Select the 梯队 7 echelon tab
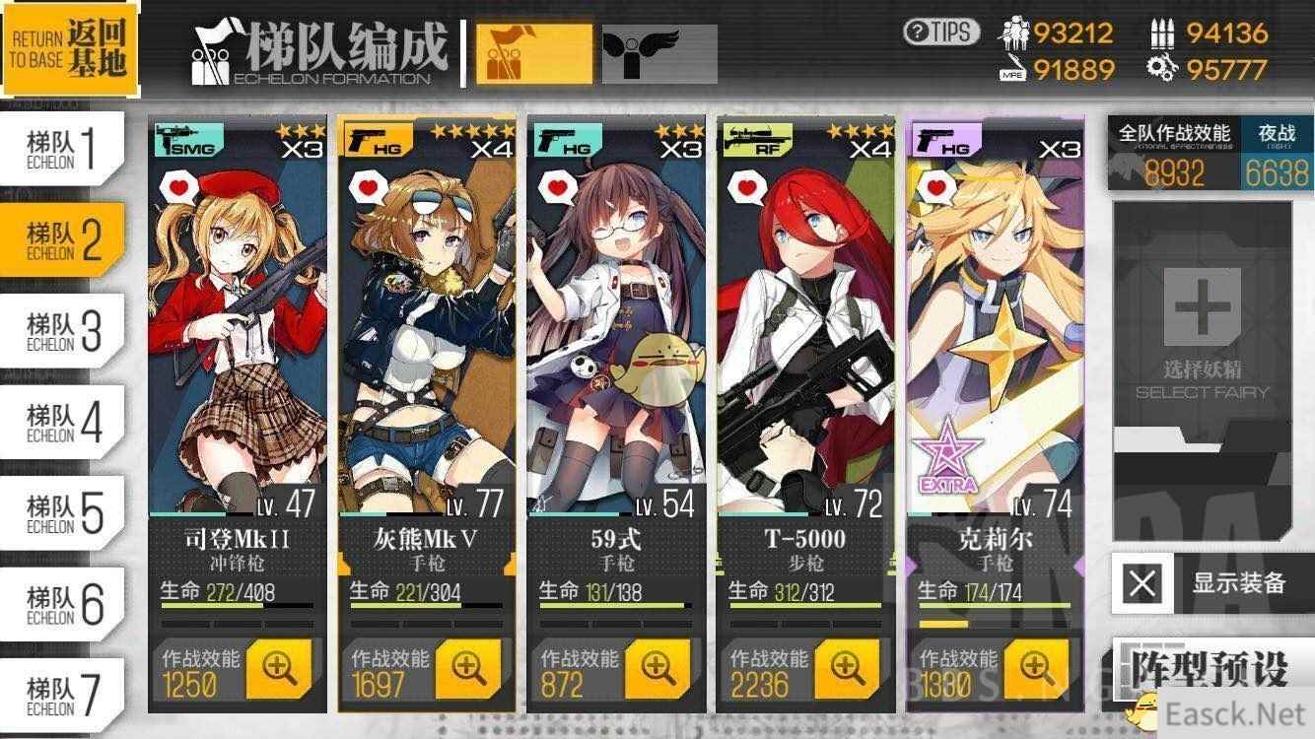Image resolution: width=1315 pixels, height=739 pixels. 63,695
